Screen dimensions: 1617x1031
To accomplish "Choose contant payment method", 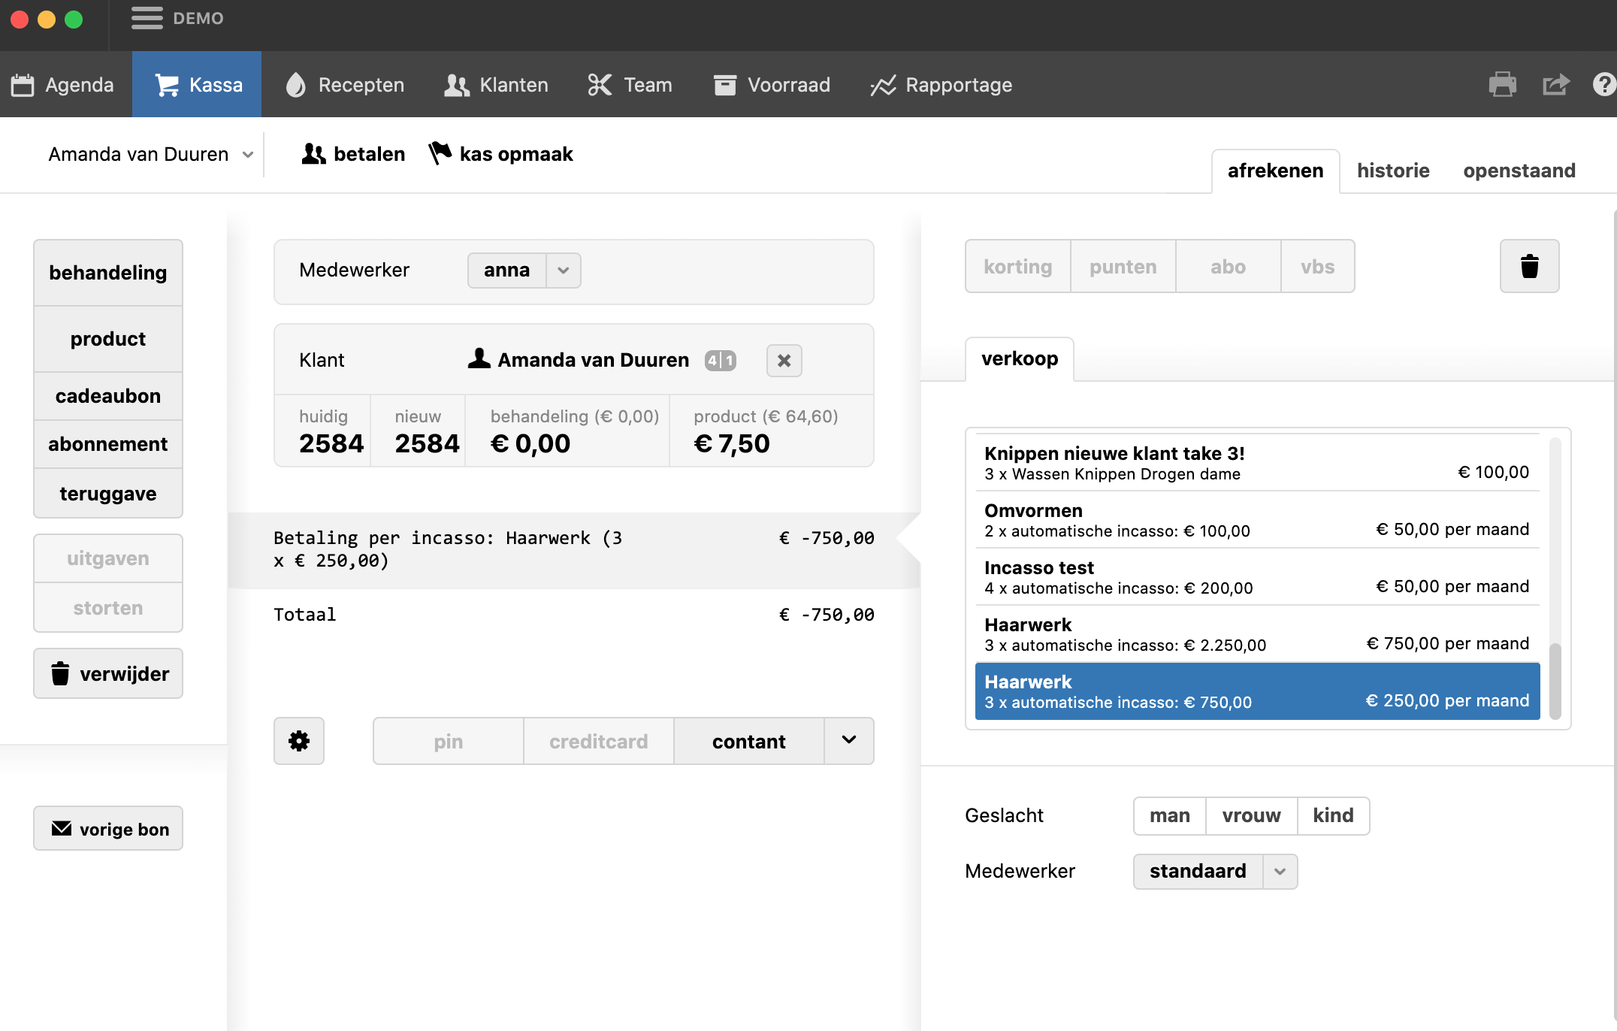I will pos(748,741).
